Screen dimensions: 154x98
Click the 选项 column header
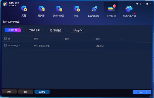point(36,39)
